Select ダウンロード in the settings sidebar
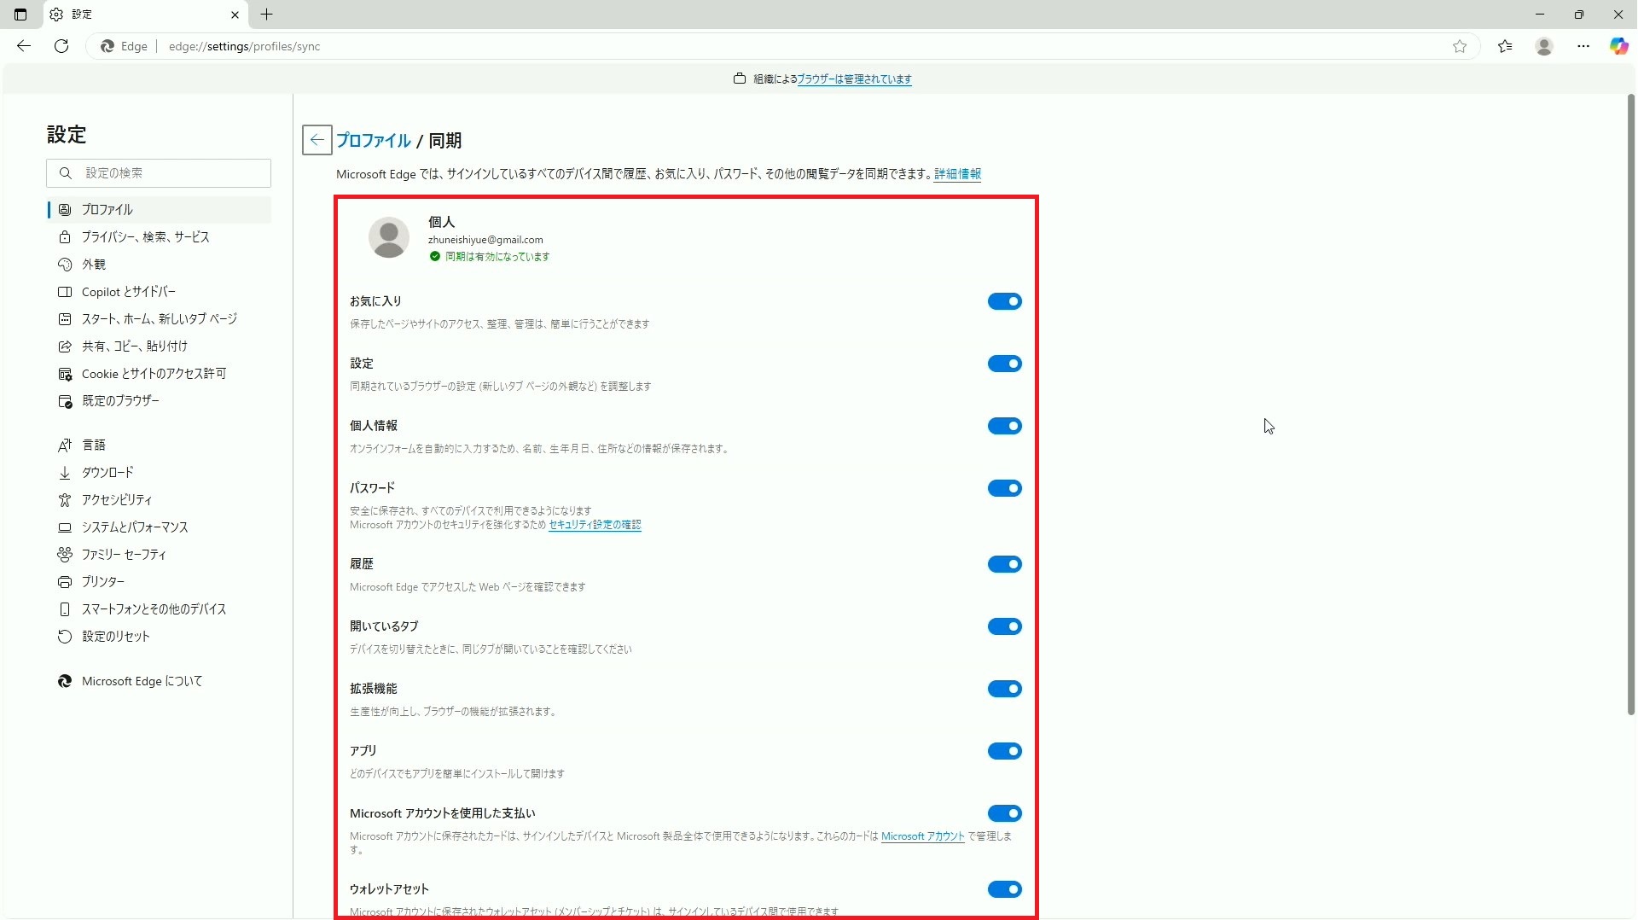This screenshot has width=1638, height=920. tap(107, 473)
